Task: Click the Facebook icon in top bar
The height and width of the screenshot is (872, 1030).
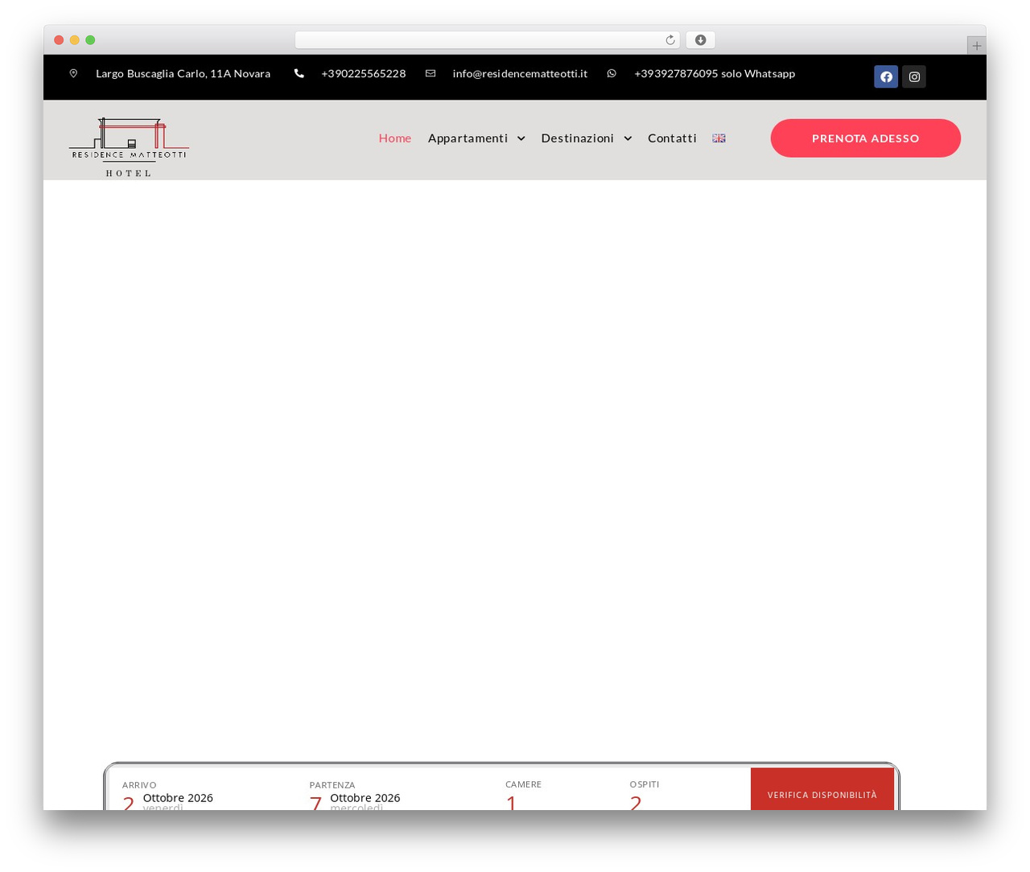Action: 886,76
